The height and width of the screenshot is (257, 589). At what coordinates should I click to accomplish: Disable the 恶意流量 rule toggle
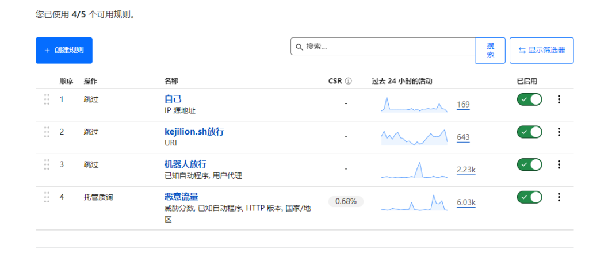pyautogui.click(x=529, y=197)
